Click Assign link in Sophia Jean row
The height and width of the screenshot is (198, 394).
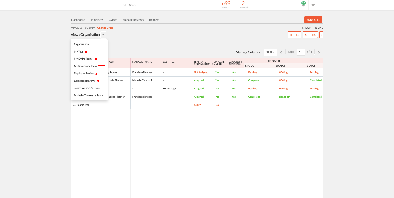point(197,105)
